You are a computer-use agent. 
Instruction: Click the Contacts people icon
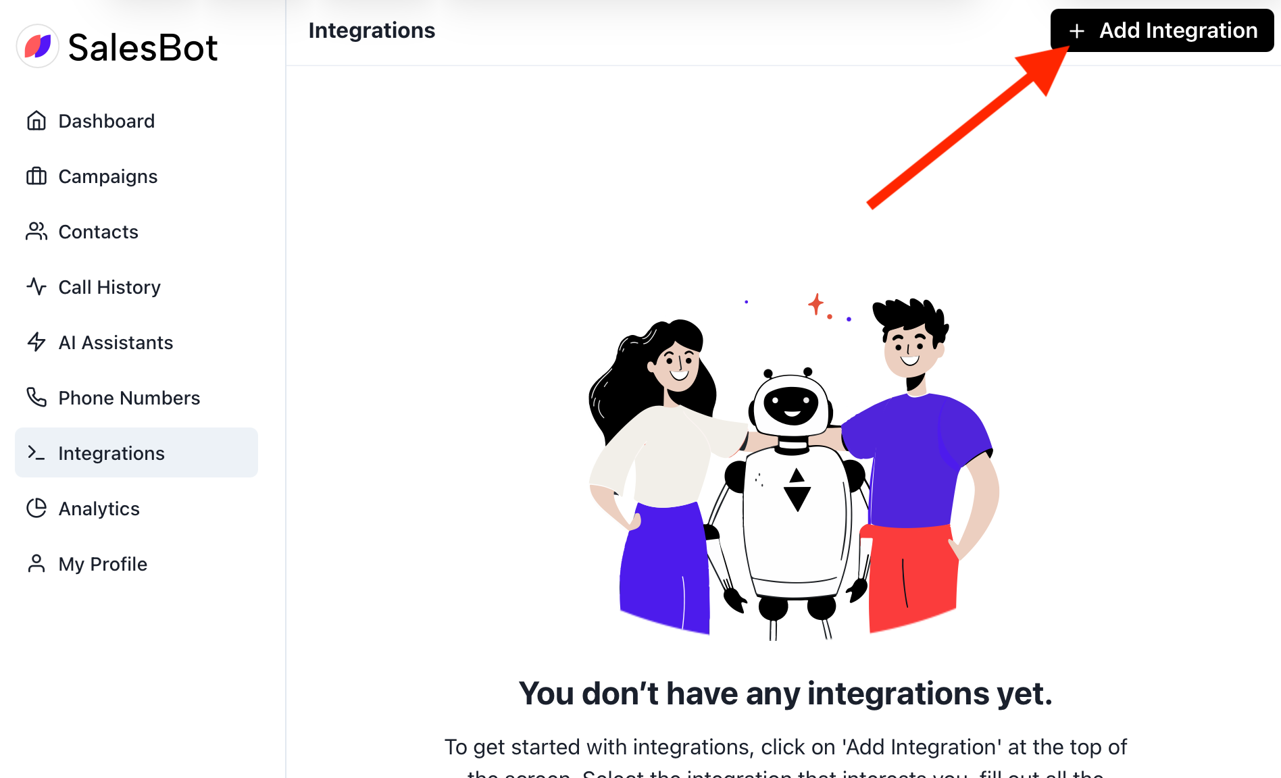[x=36, y=232]
